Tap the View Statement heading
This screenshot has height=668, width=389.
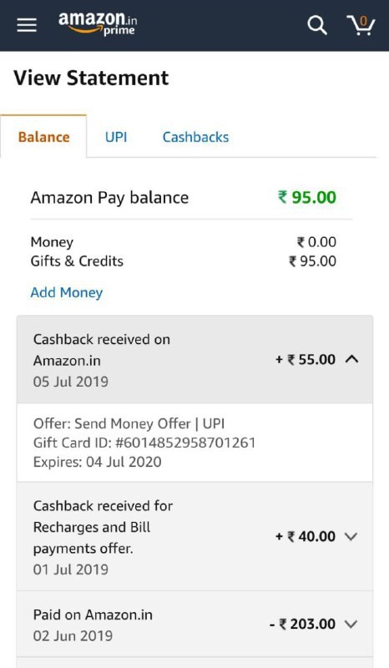91,78
